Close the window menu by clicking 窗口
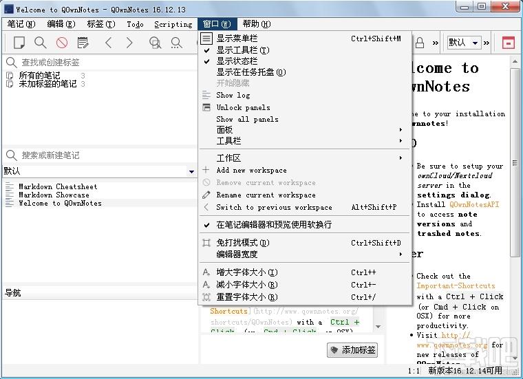The height and width of the screenshot is (379, 523). point(217,24)
